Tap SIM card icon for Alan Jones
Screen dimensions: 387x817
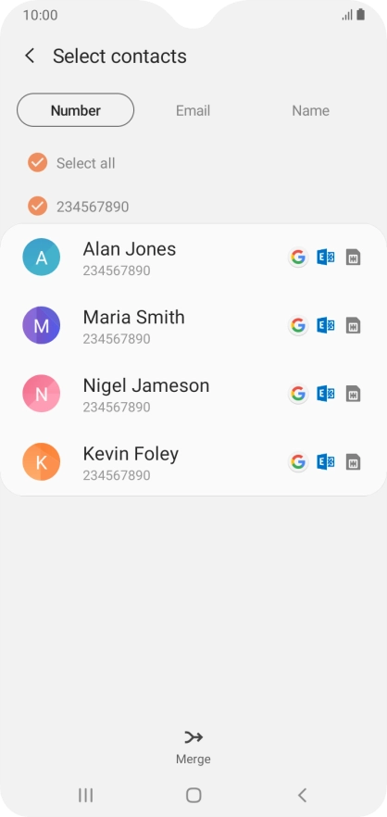[x=353, y=258]
